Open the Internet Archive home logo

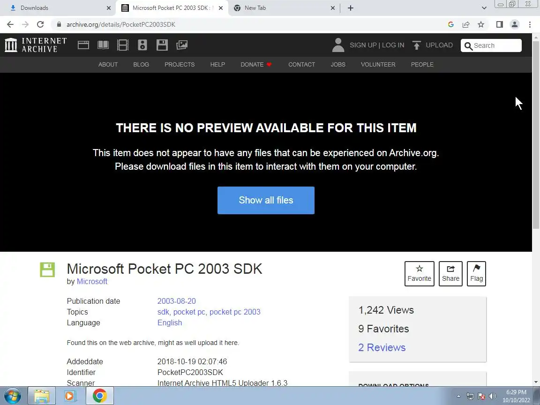[36, 45]
